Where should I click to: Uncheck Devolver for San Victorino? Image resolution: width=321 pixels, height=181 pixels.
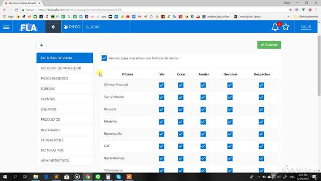230,97
